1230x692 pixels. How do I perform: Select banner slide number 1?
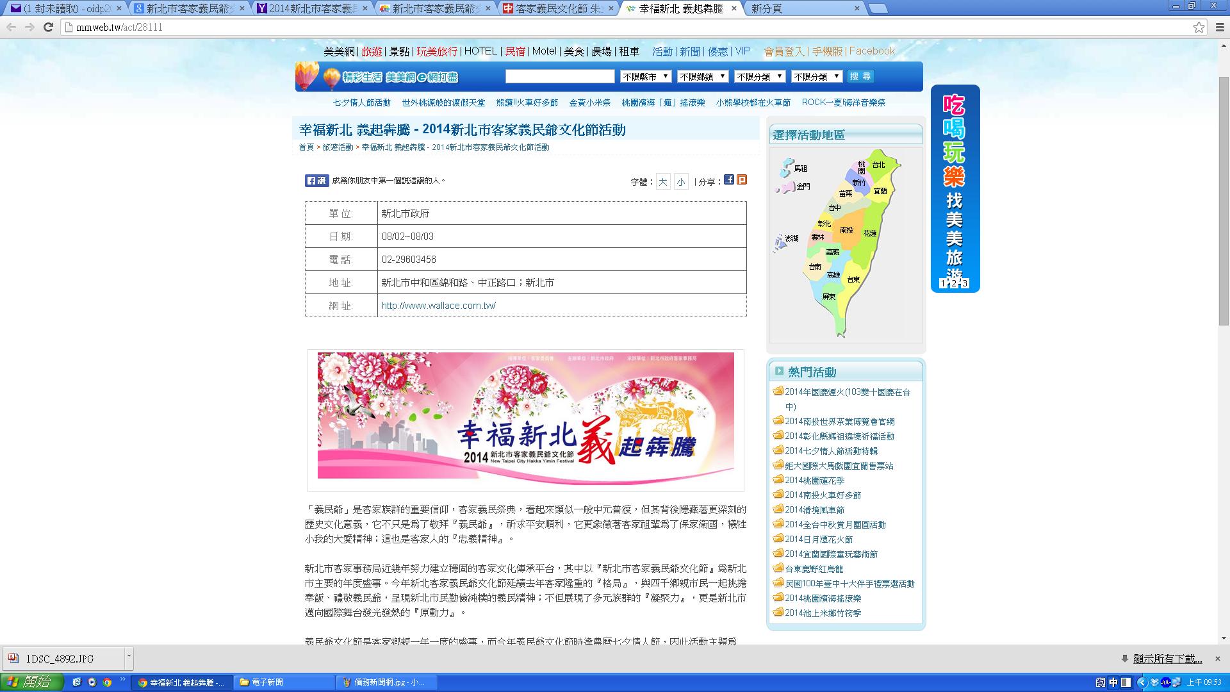pyautogui.click(x=943, y=283)
